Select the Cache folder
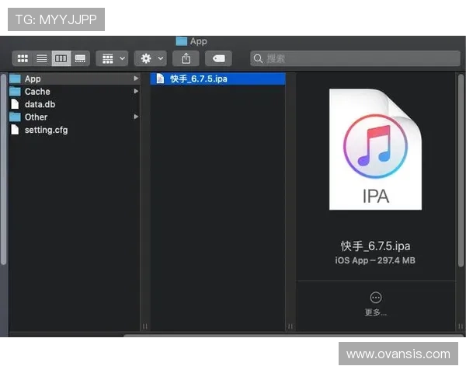The height and width of the screenshot is (373, 466). pos(75,92)
